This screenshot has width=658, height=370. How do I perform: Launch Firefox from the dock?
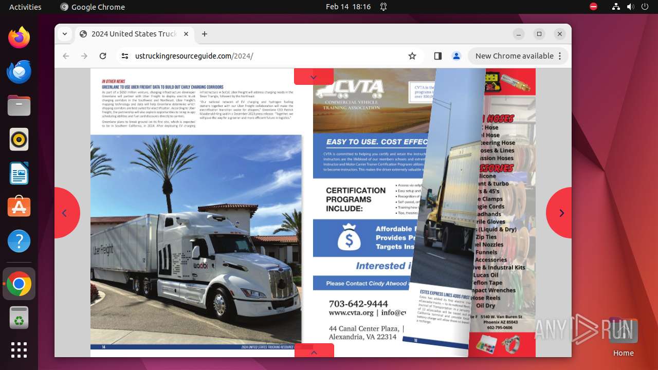tap(19, 38)
